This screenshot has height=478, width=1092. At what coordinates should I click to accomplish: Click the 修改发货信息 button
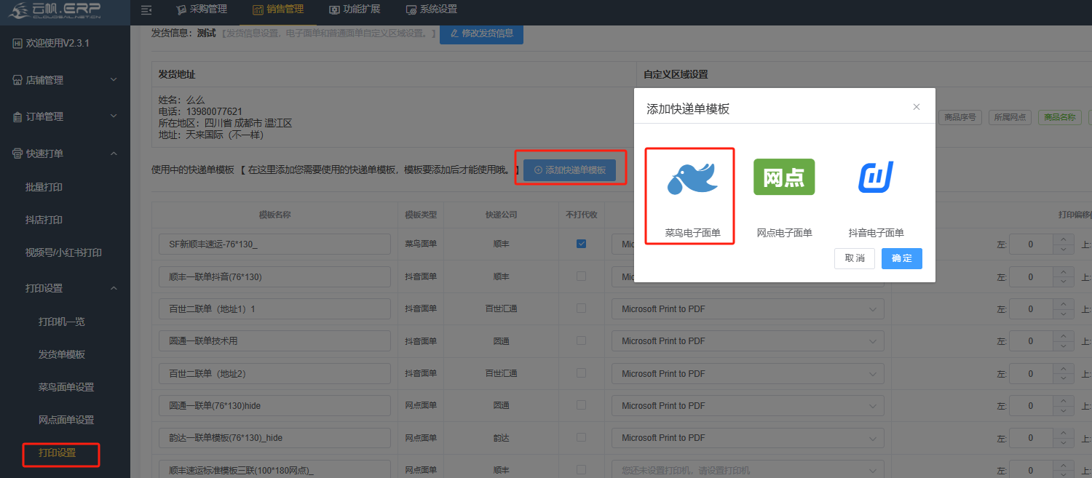pos(481,33)
